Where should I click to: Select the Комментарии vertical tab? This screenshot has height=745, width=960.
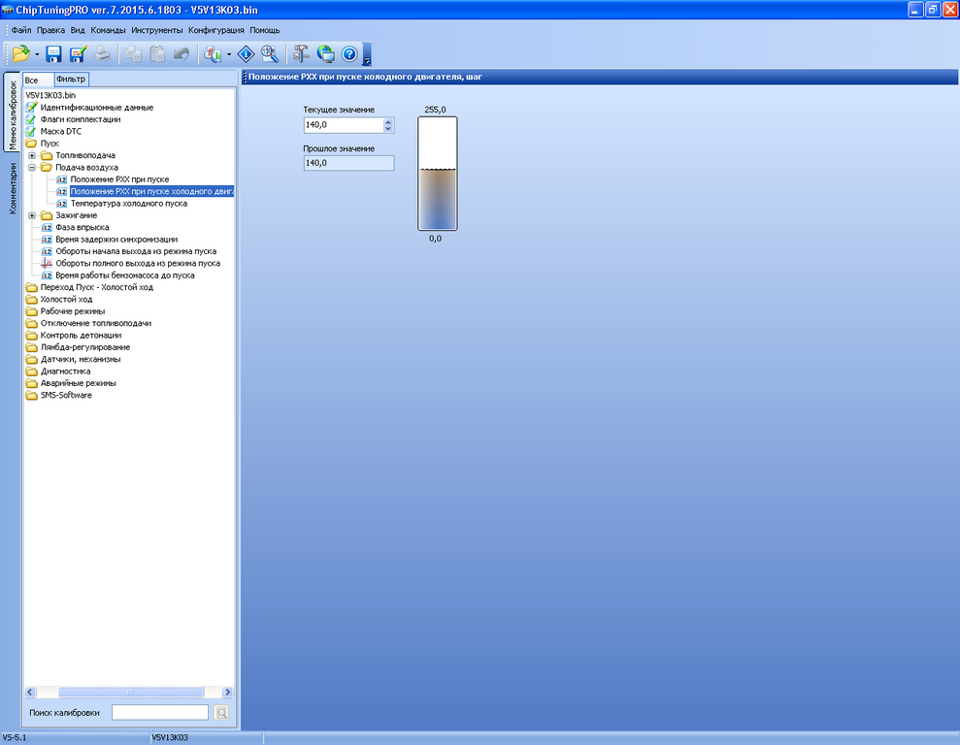[x=13, y=188]
